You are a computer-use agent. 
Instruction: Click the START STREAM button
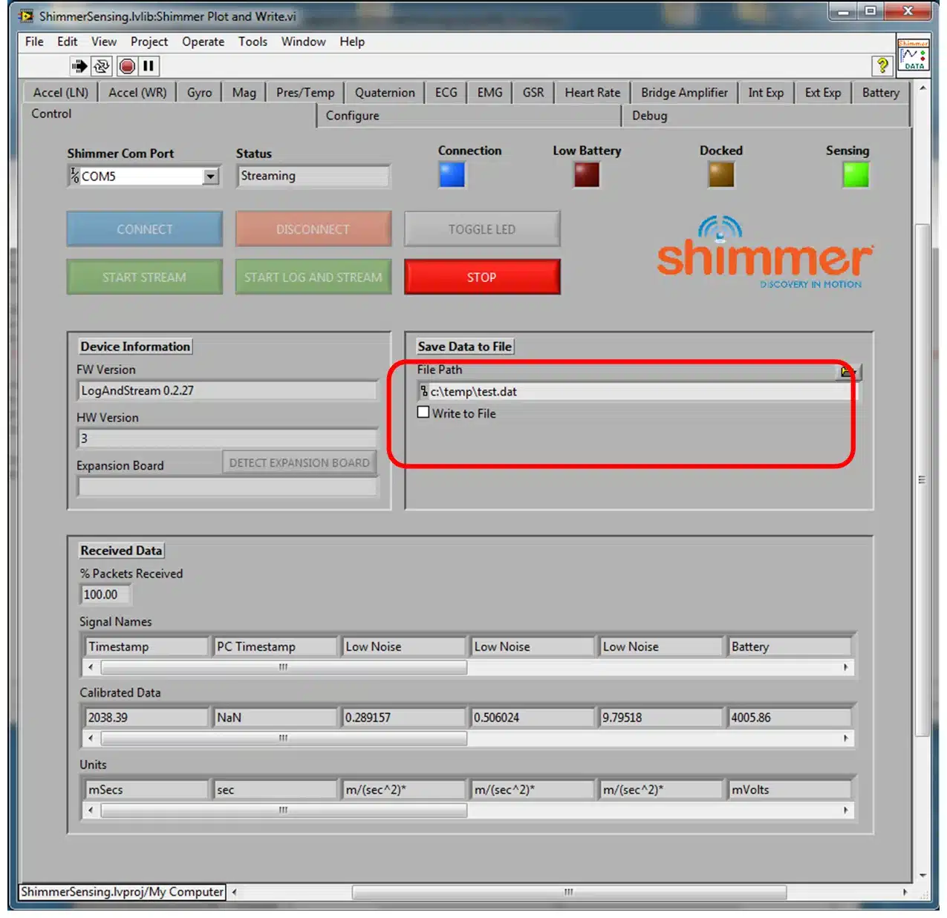coord(144,277)
